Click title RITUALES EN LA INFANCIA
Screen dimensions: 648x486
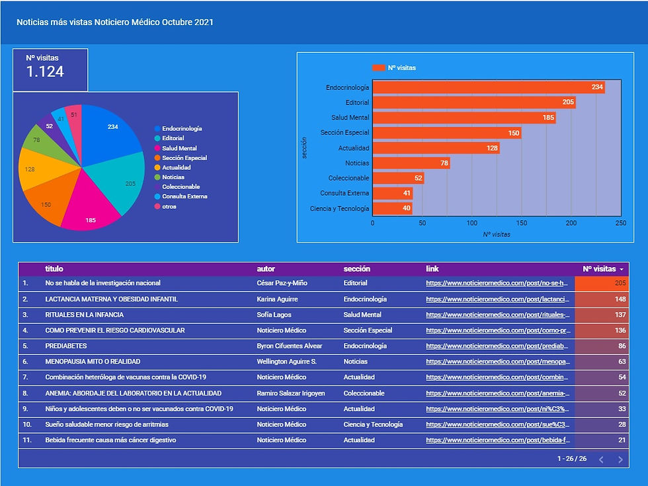click(85, 315)
